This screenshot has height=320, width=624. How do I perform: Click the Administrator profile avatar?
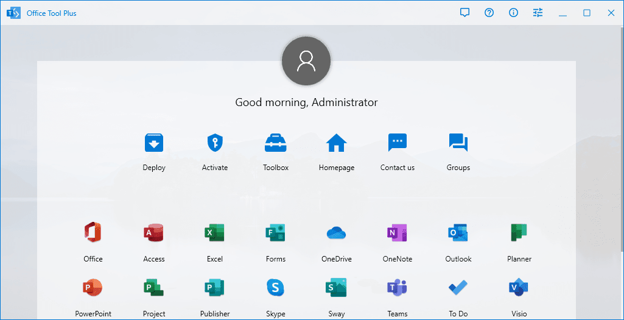coord(306,60)
